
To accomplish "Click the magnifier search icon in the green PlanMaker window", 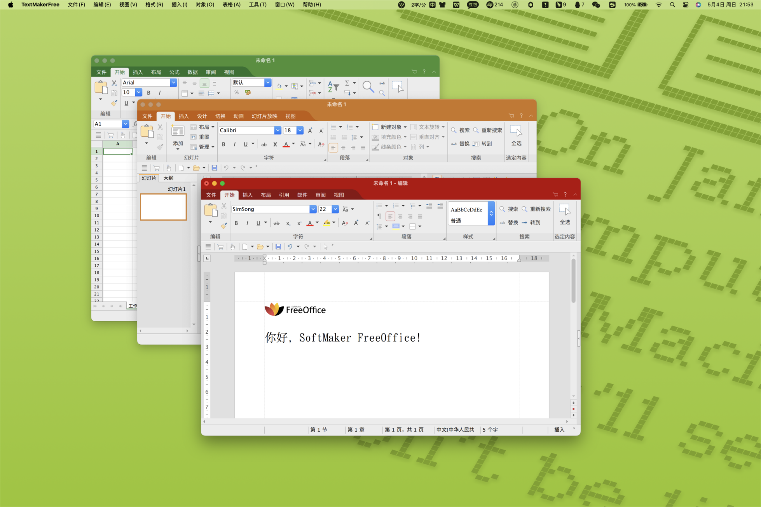I will [368, 87].
